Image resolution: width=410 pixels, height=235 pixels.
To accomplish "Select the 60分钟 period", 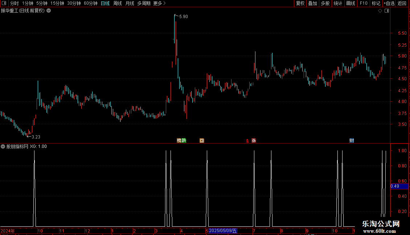I will (90, 3).
